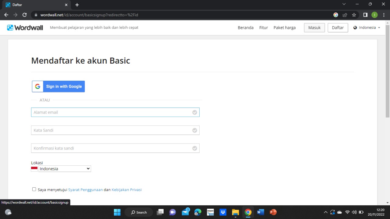
Task: Open Kebijakan Privasi link
Action: pos(127,189)
